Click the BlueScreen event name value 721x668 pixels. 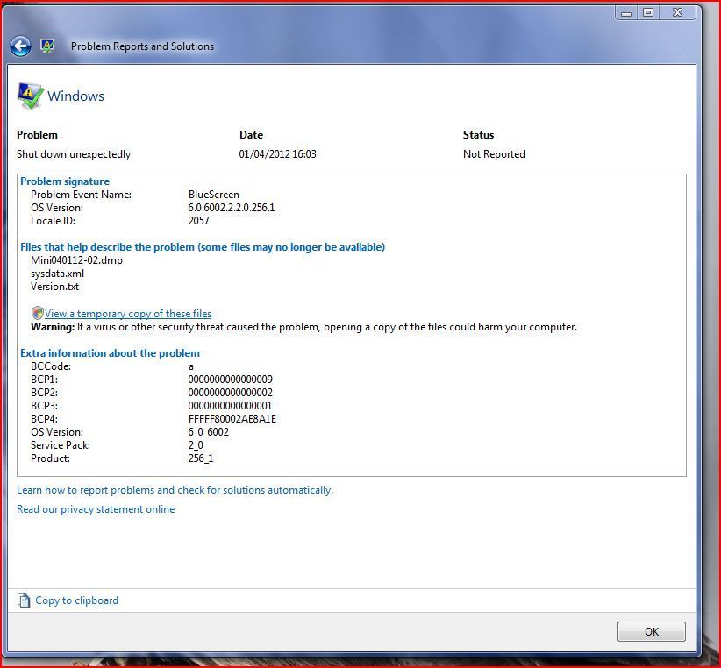[214, 195]
